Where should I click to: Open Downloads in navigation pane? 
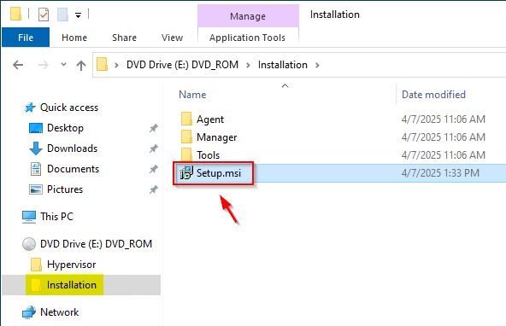click(72, 148)
